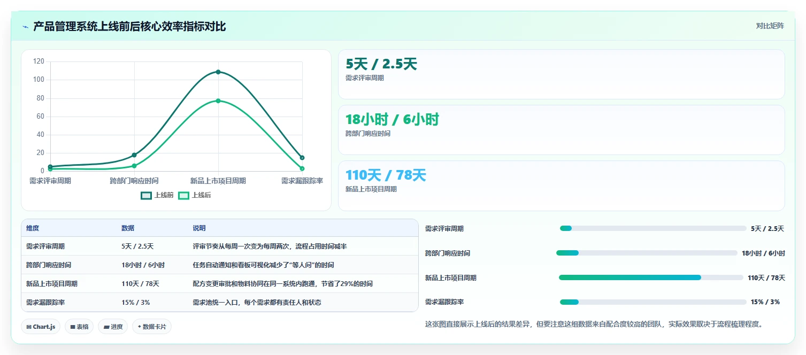Click the 60 tick on the chart y-axis
This screenshot has width=806, height=355.
click(40, 117)
